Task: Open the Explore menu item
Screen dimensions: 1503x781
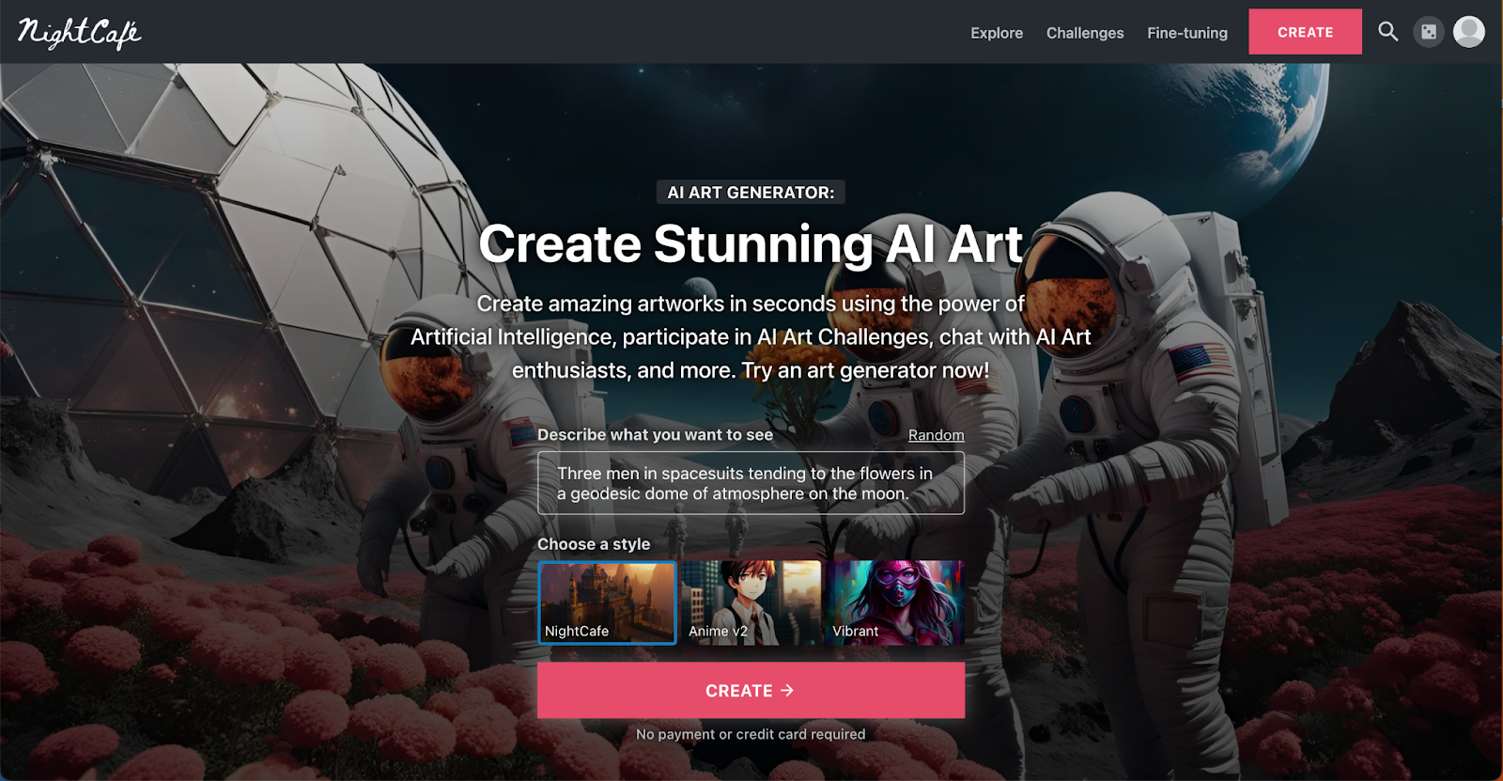Action: point(997,33)
